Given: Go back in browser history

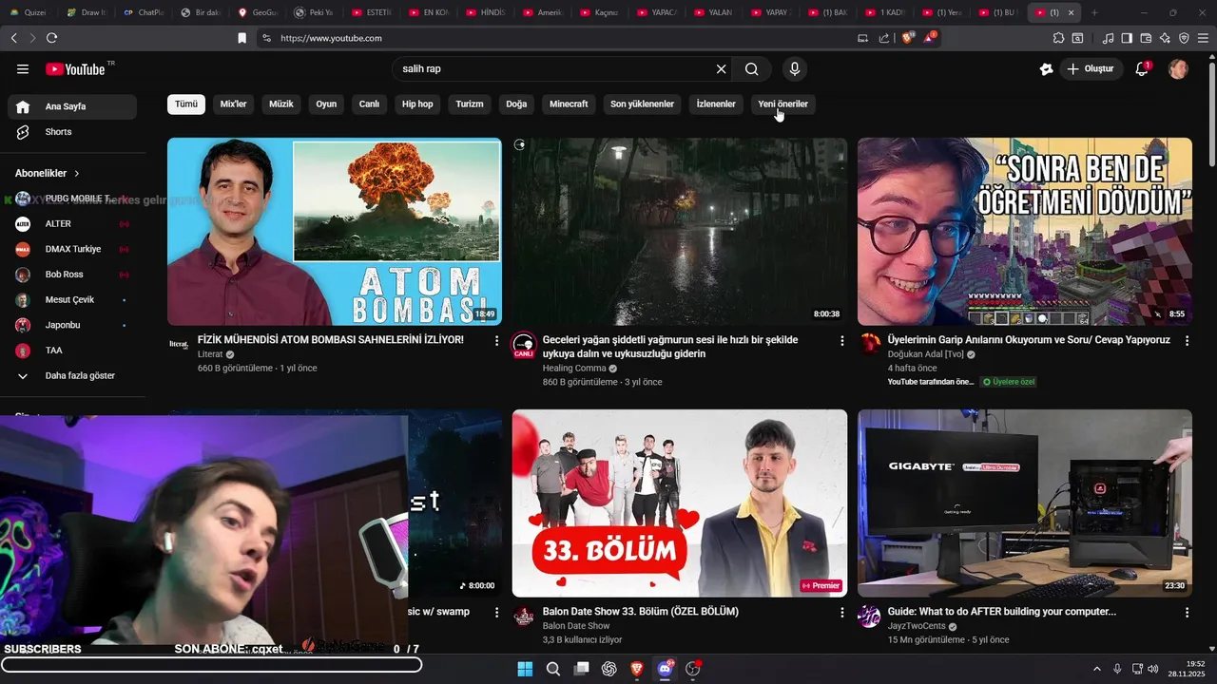Looking at the screenshot, I should pyautogui.click(x=13, y=38).
